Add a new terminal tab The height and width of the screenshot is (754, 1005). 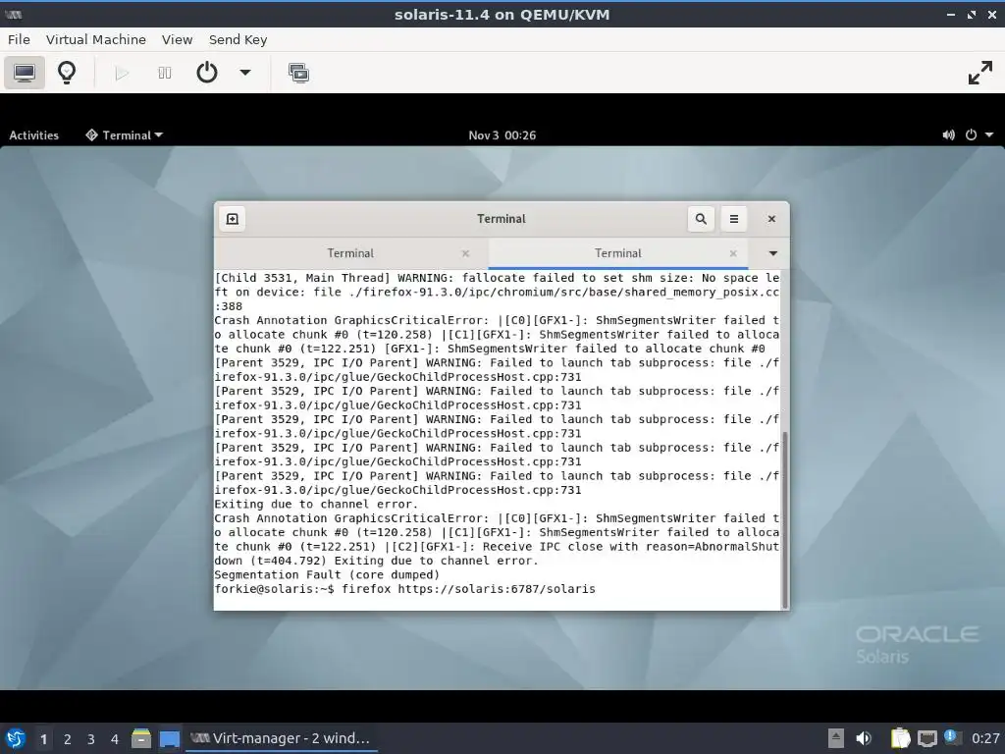click(232, 219)
